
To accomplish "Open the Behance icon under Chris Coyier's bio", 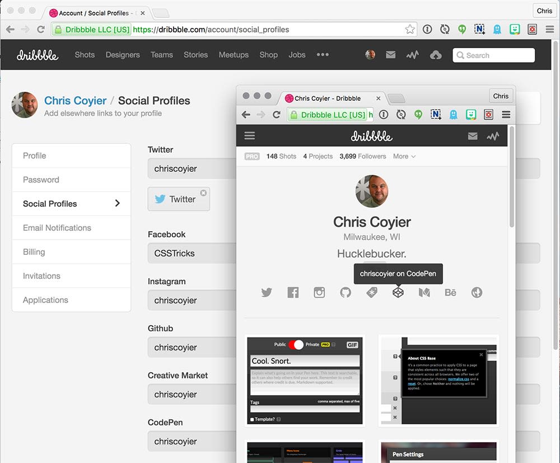I will 450,292.
